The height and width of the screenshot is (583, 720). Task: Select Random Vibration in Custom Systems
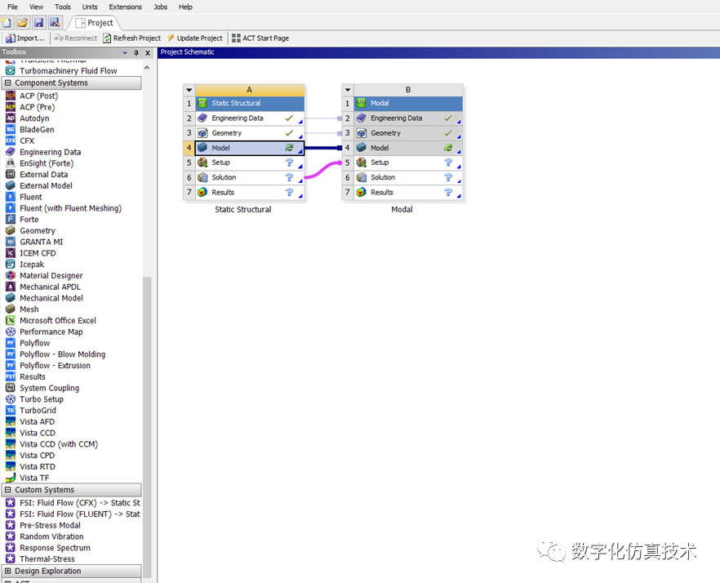51,536
